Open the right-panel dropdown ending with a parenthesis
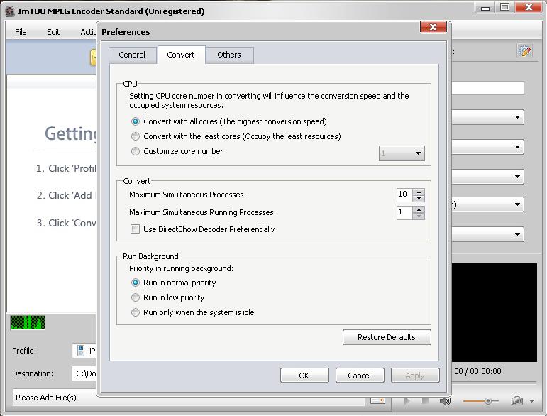 pos(487,204)
